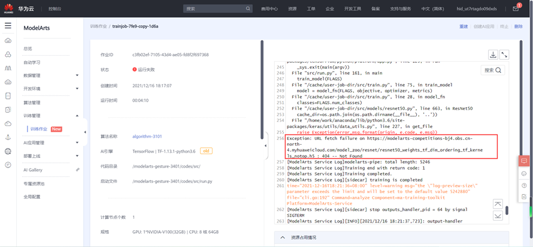The image size is (533, 247).
Task: Click the fifth sidebar document icon
Action: coord(8,96)
